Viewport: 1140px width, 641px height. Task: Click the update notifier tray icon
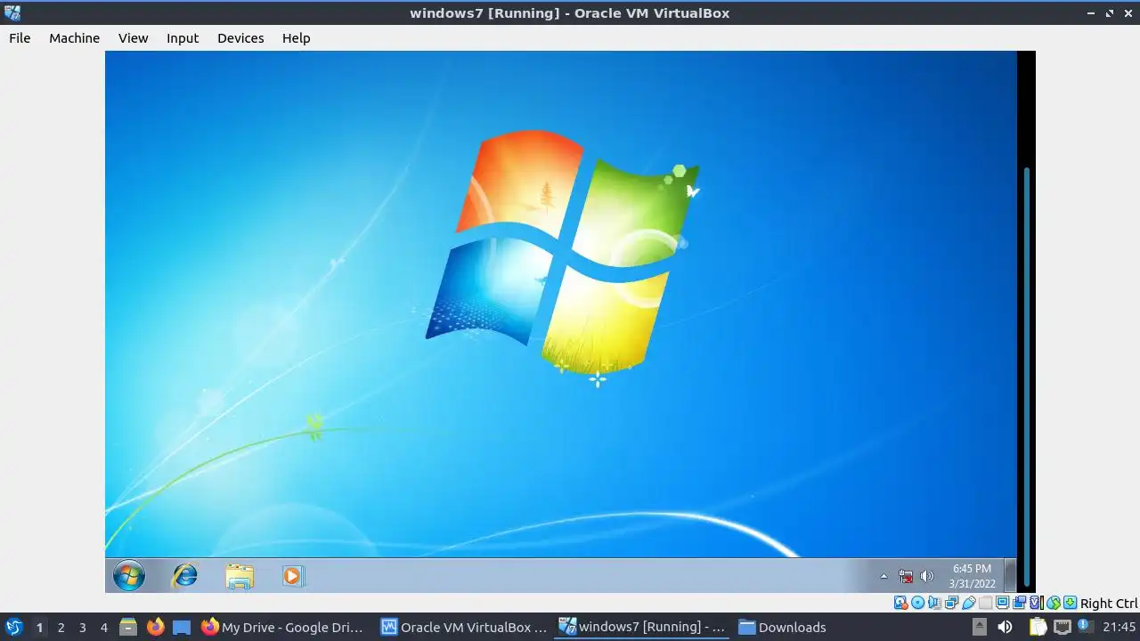[x=1085, y=627]
